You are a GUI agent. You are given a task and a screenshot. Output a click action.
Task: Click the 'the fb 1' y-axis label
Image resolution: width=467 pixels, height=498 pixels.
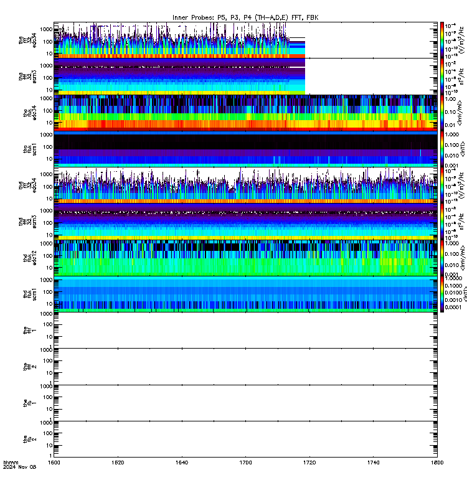click(x=30, y=403)
